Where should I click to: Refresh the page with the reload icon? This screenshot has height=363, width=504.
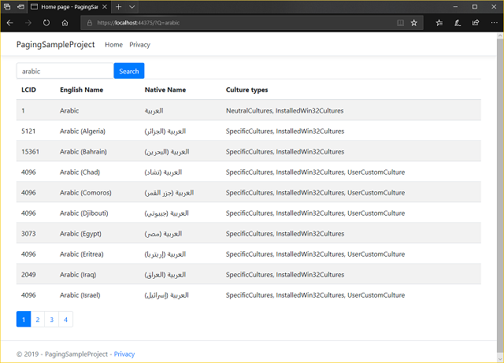46,23
